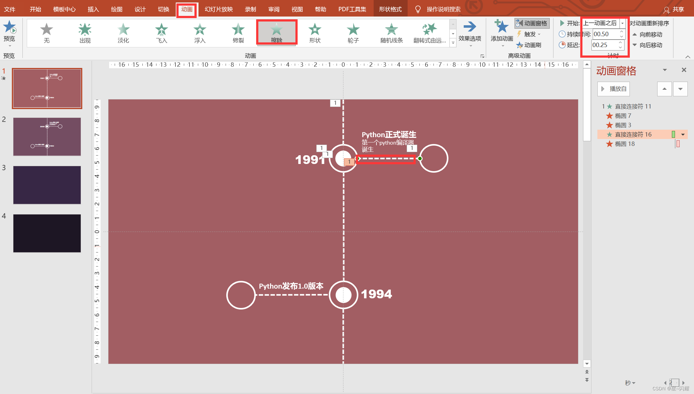Expand the animation gallery more button
Screen dimensions: 694x394
click(453, 43)
